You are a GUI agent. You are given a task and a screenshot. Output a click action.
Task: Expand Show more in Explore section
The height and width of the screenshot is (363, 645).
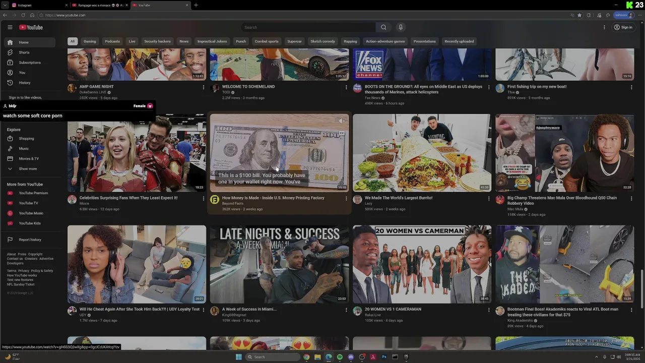pos(30,169)
